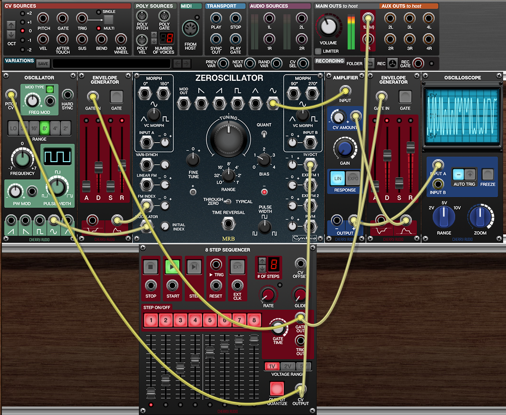Stop the 8 Step Sequencer
This screenshot has height=415, width=506.
[151, 267]
